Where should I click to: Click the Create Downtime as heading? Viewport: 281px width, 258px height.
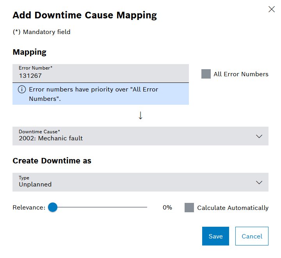pyautogui.click(x=52, y=161)
